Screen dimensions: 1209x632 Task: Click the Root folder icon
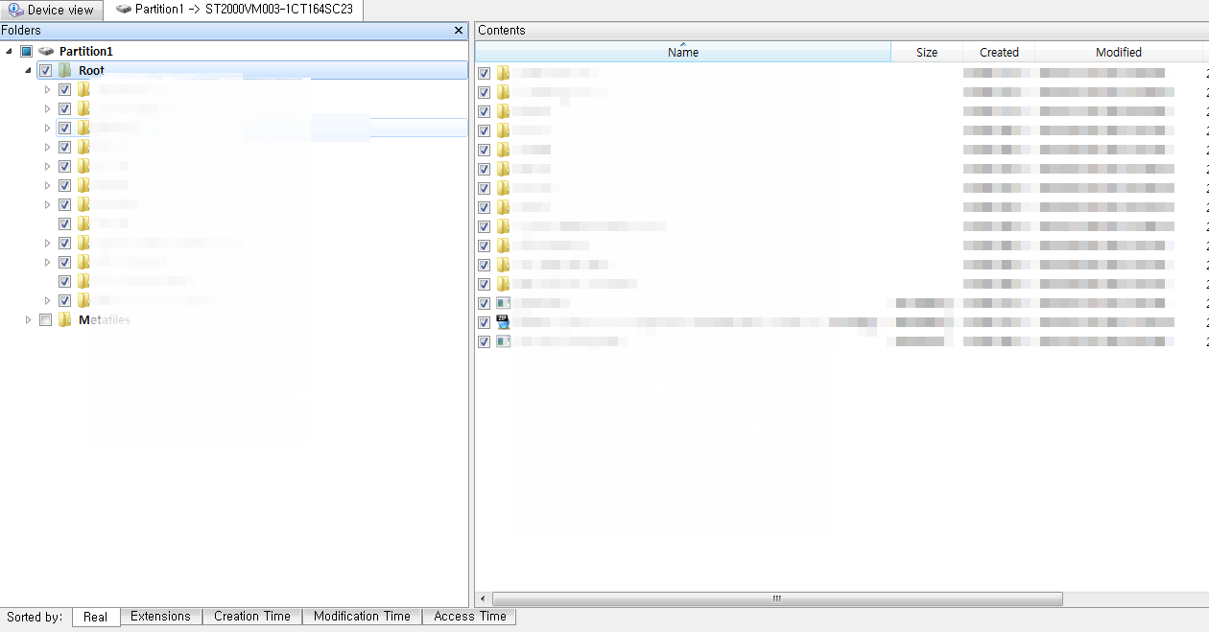64,70
